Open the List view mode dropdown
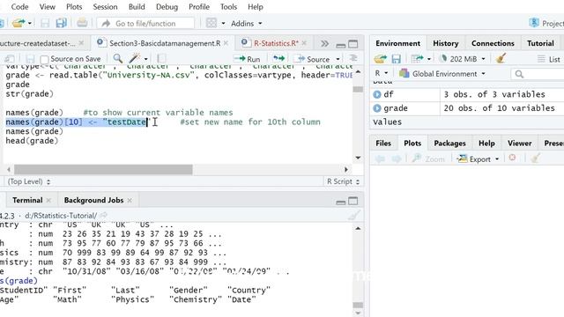This screenshot has width=564, height=317. [x=549, y=59]
